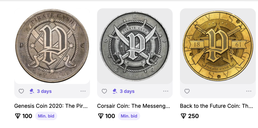This screenshot has height=128, width=258.
Task: Open the gold 1861 coin image
Action: [218, 46]
